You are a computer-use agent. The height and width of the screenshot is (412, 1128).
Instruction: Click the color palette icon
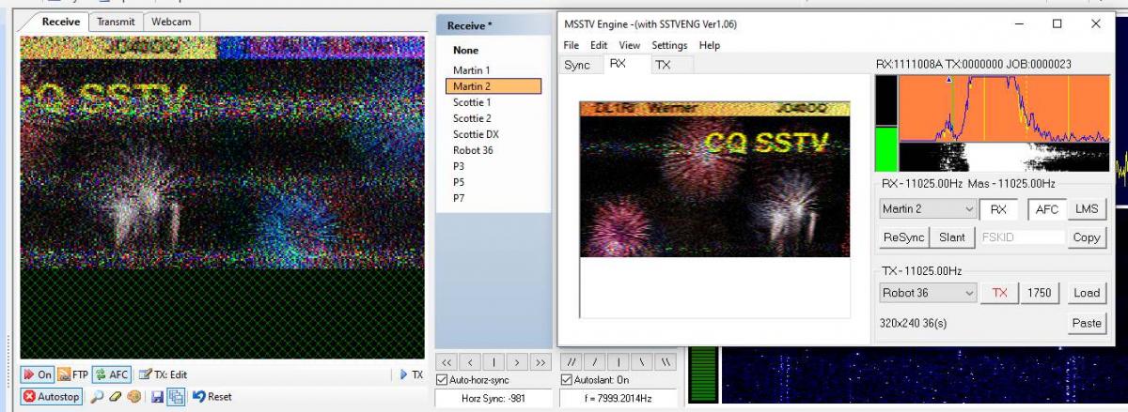[x=134, y=397]
